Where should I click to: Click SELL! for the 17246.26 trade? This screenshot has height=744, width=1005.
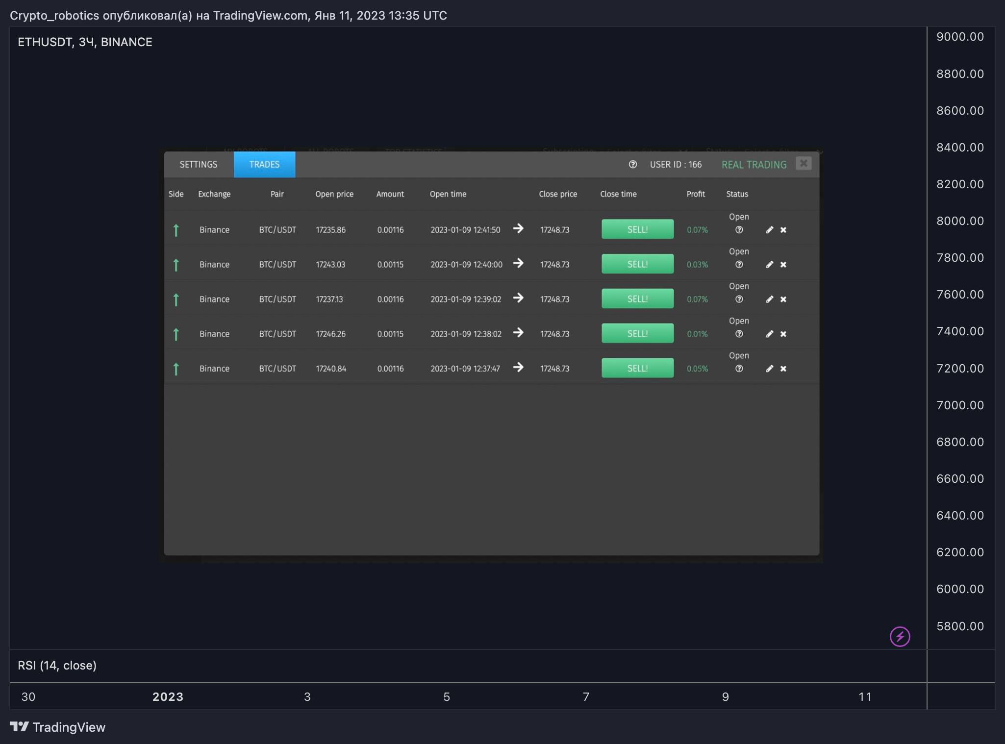(x=637, y=334)
